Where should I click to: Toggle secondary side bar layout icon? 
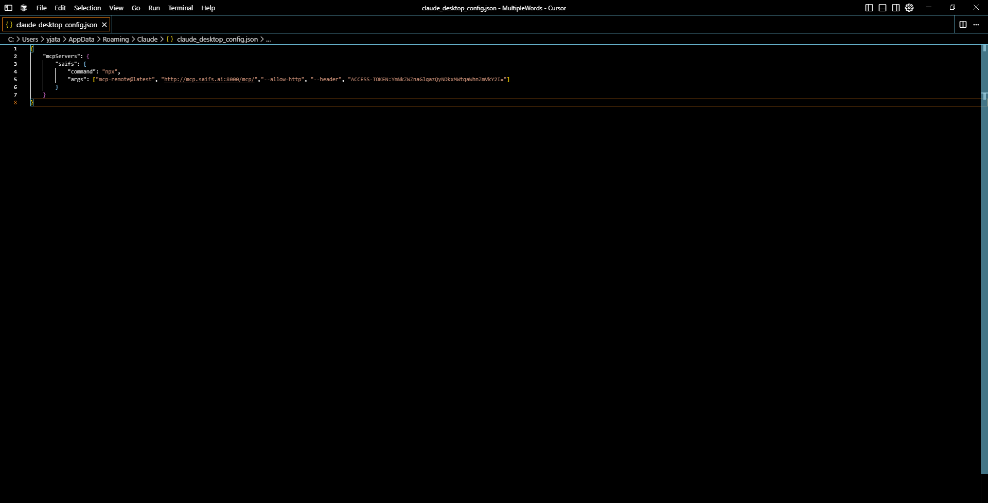(896, 8)
